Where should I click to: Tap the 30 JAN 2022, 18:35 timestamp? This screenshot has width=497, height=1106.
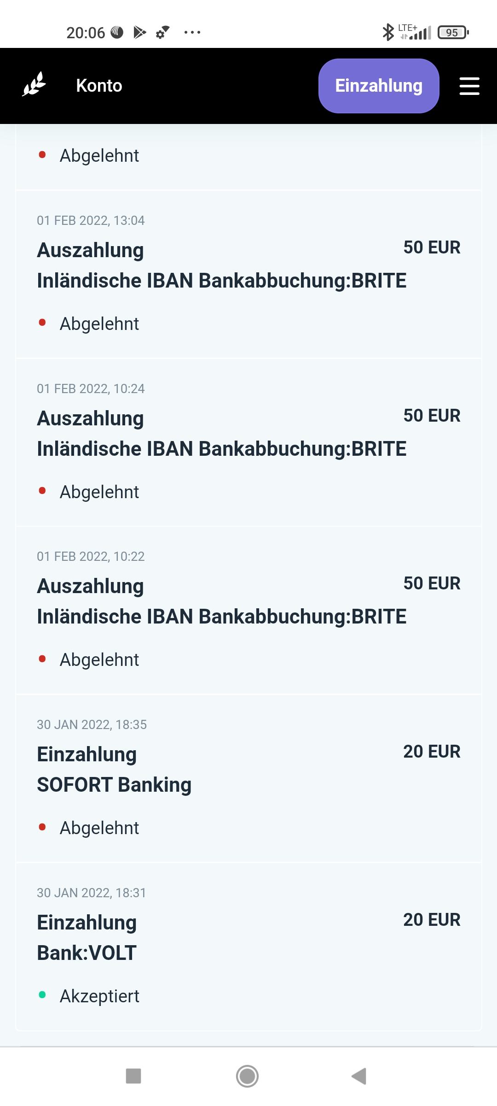[x=92, y=724]
